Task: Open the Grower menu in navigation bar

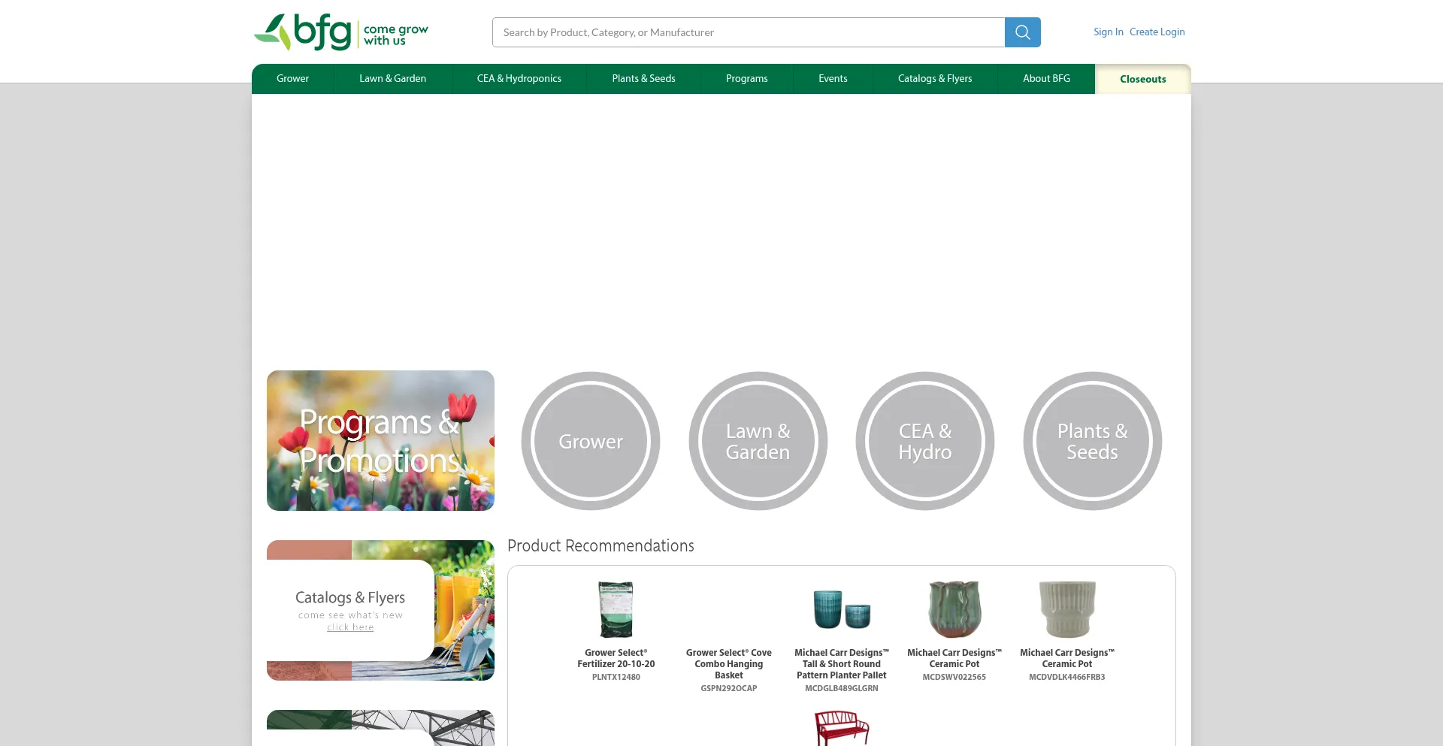Action: [292, 79]
